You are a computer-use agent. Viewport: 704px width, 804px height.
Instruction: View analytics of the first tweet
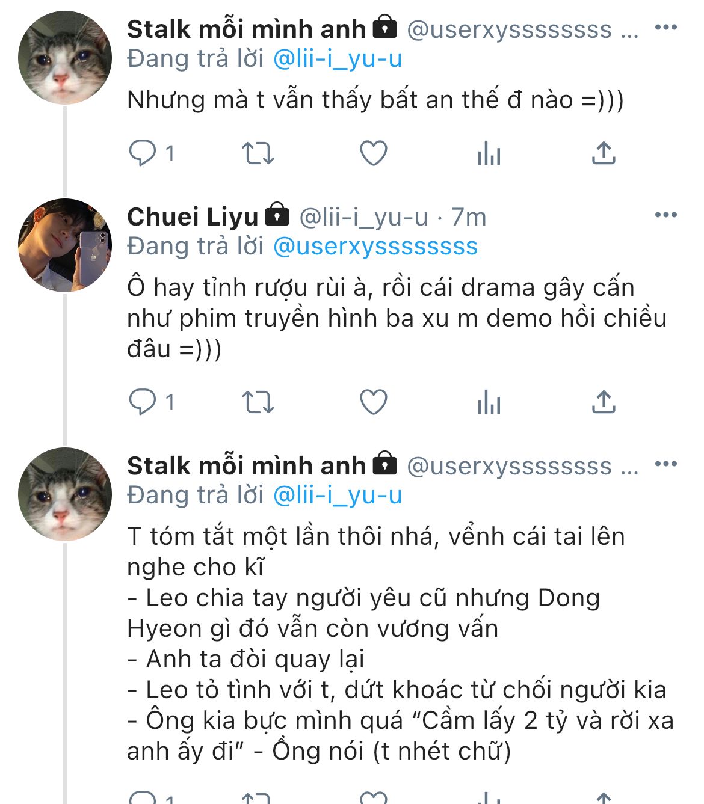click(489, 154)
